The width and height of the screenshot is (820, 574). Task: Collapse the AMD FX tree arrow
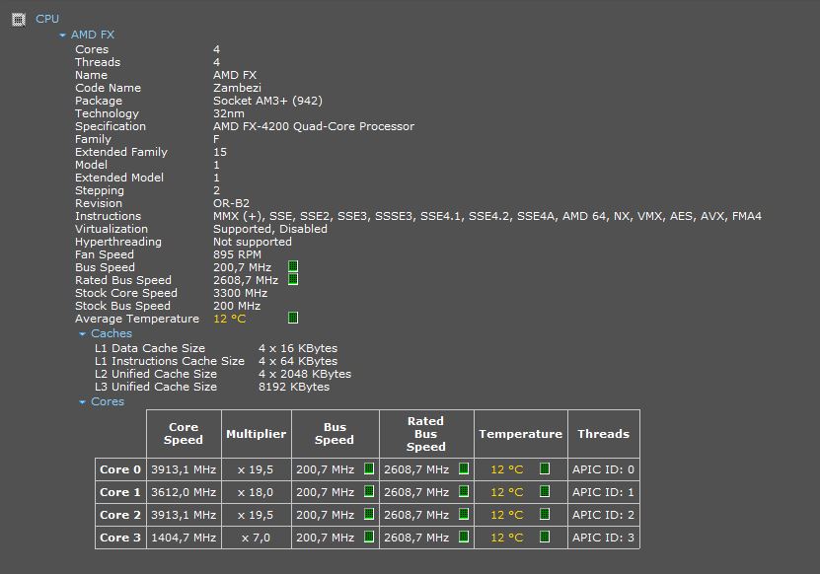coord(63,36)
